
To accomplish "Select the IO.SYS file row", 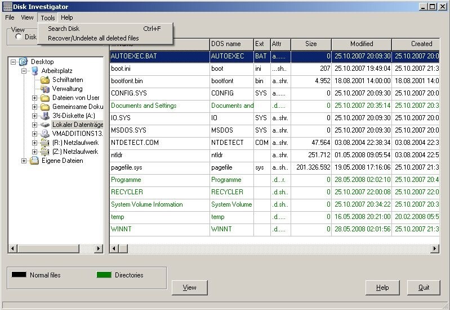I will pos(274,117).
